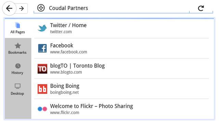Viewport: 219px width, 124px height.
Task: Click the Flickr two-dots favicon
Action: coord(42,109)
